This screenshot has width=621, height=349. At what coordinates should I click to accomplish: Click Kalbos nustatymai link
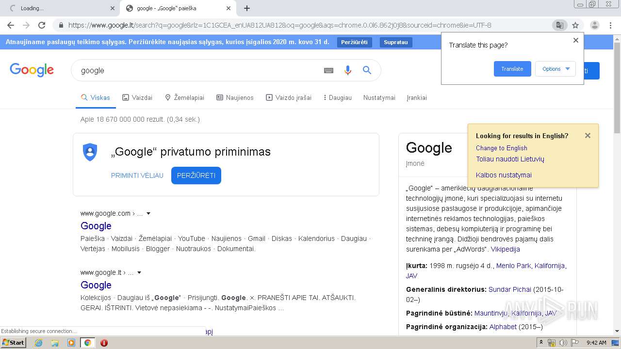(x=504, y=175)
